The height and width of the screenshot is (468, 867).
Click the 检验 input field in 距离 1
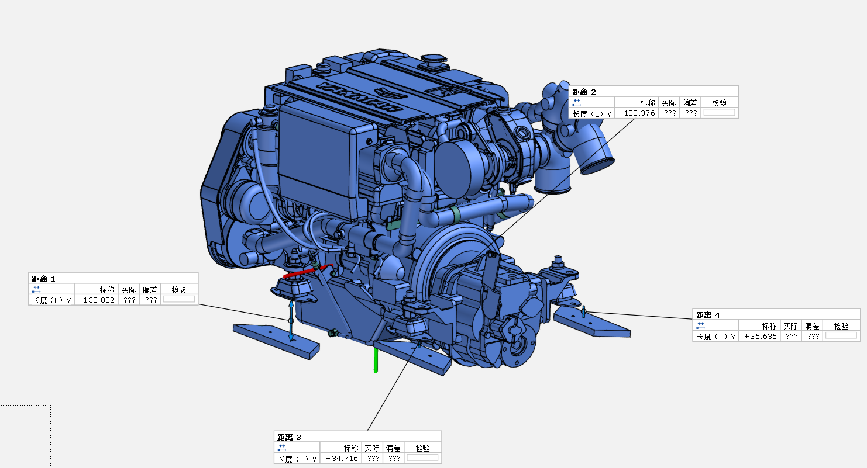click(x=179, y=300)
